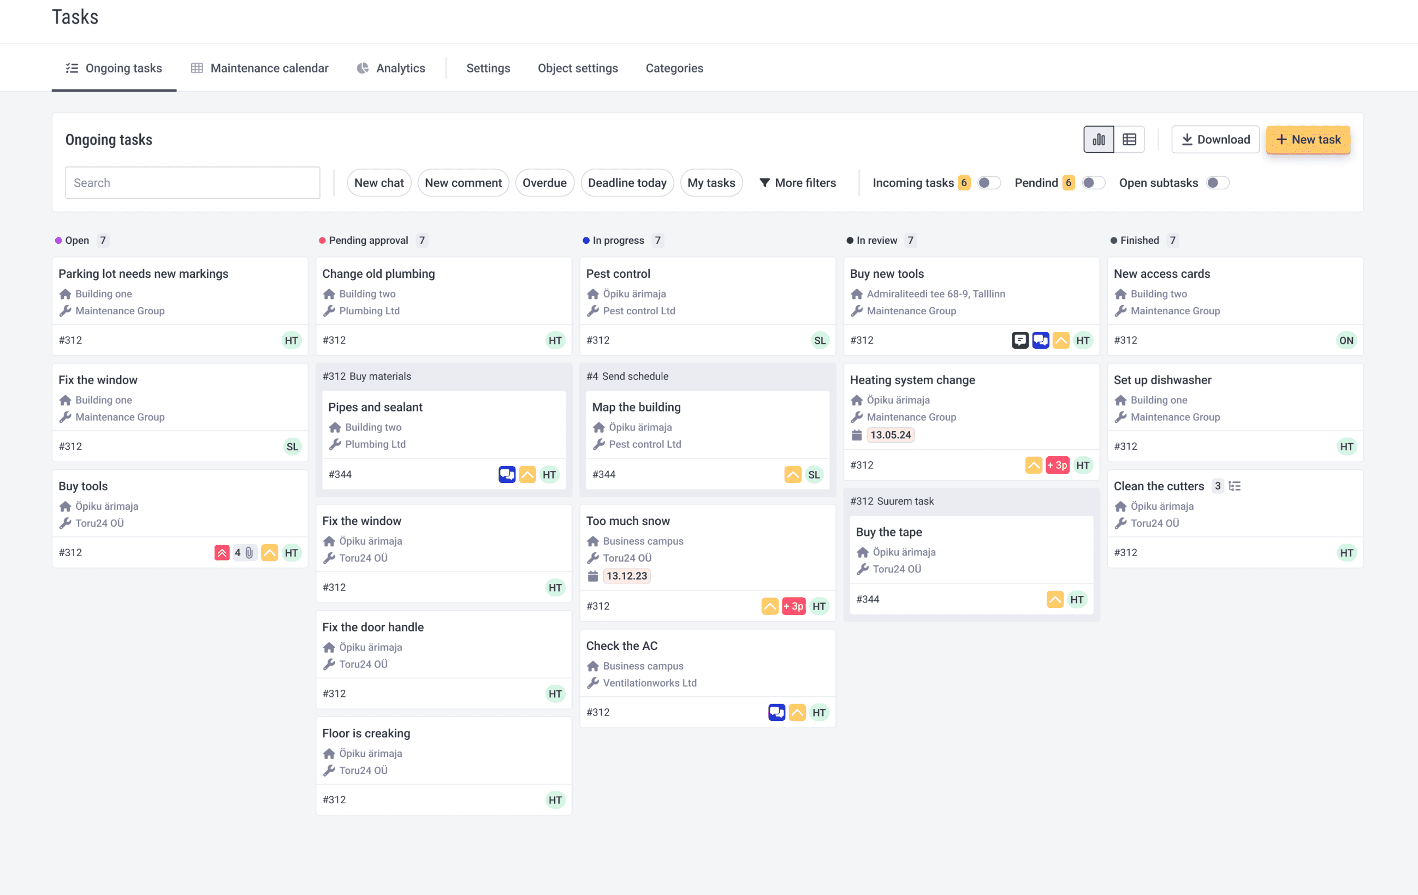The image size is (1418, 895).
Task: Expand More filters options
Action: 797,183
